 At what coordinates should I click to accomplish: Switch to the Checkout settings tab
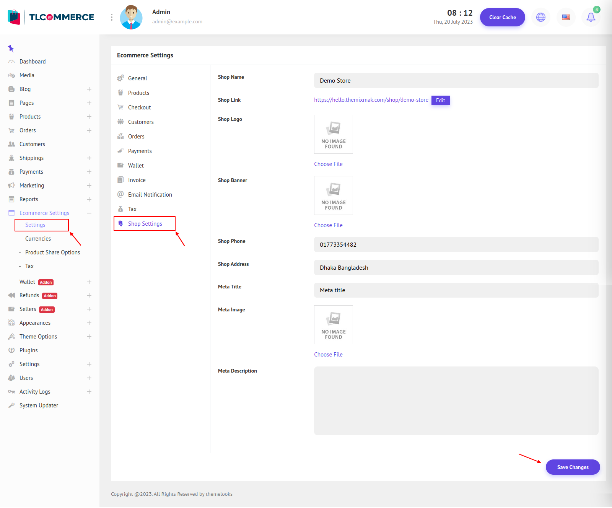tap(139, 107)
